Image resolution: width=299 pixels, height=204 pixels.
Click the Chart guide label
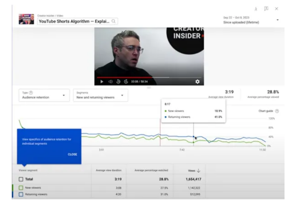pos(266,111)
